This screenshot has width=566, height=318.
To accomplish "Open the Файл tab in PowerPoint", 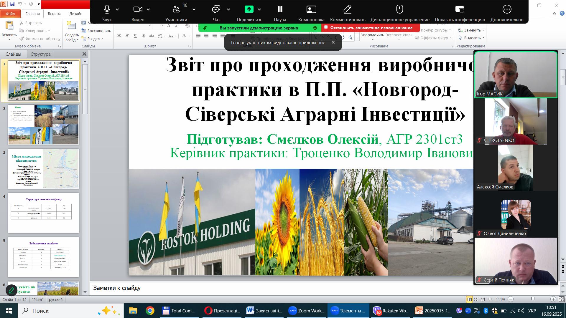I will [x=10, y=14].
